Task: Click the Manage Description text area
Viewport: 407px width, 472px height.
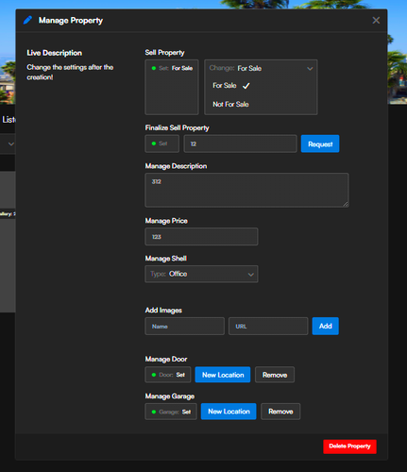Action: coord(246,190)
